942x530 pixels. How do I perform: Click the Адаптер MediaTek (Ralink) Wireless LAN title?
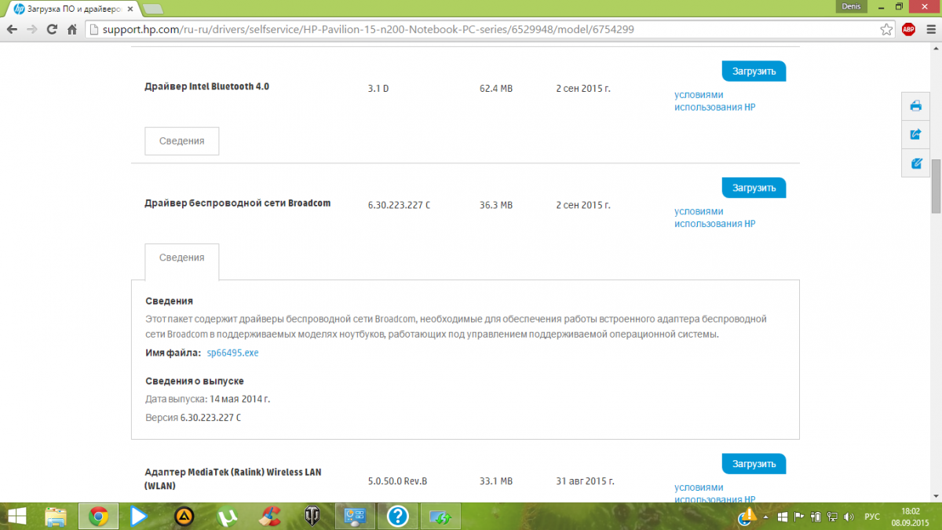coord(233,479)
